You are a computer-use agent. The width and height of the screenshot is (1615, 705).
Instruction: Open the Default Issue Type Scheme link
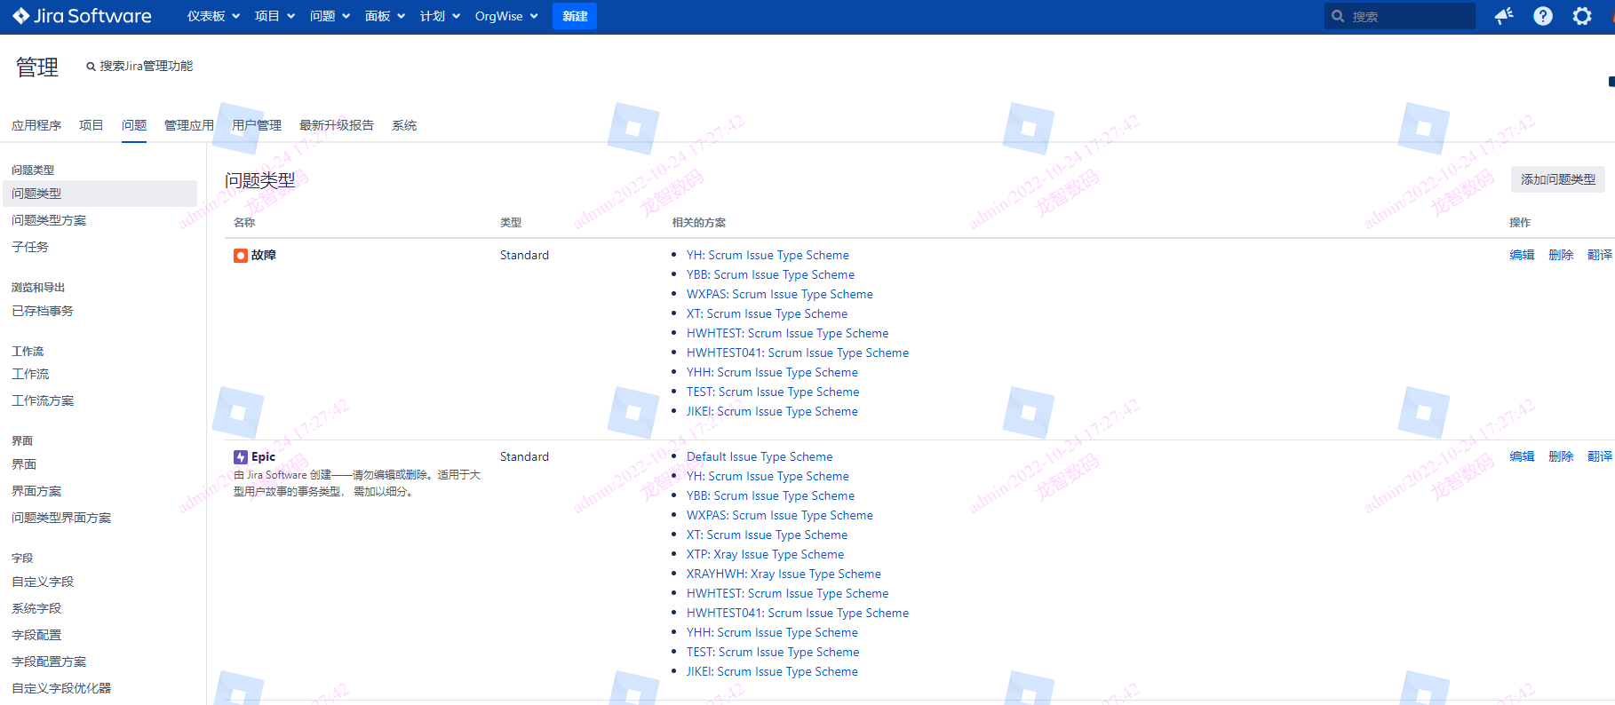point(760,456)
